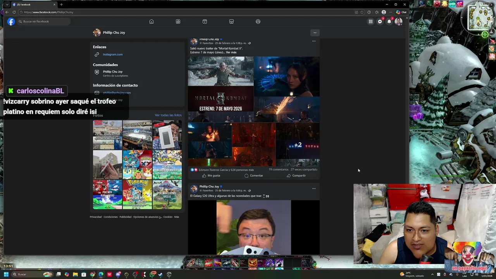Click the Facebook logo icon

pos(11,21)
